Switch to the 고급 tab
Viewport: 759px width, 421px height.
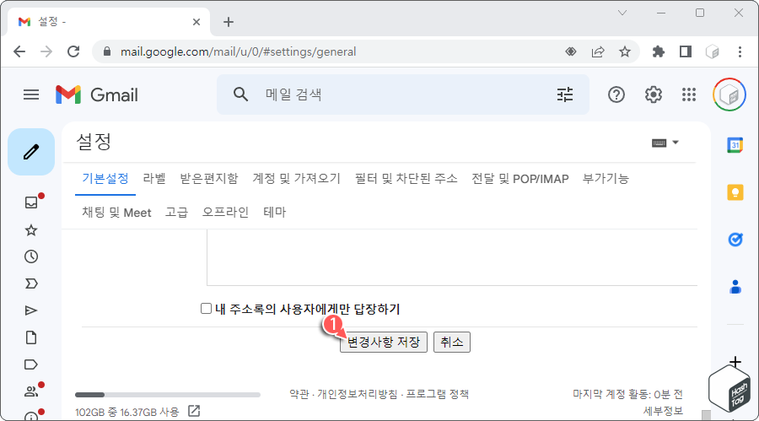[x=177, y=213]
